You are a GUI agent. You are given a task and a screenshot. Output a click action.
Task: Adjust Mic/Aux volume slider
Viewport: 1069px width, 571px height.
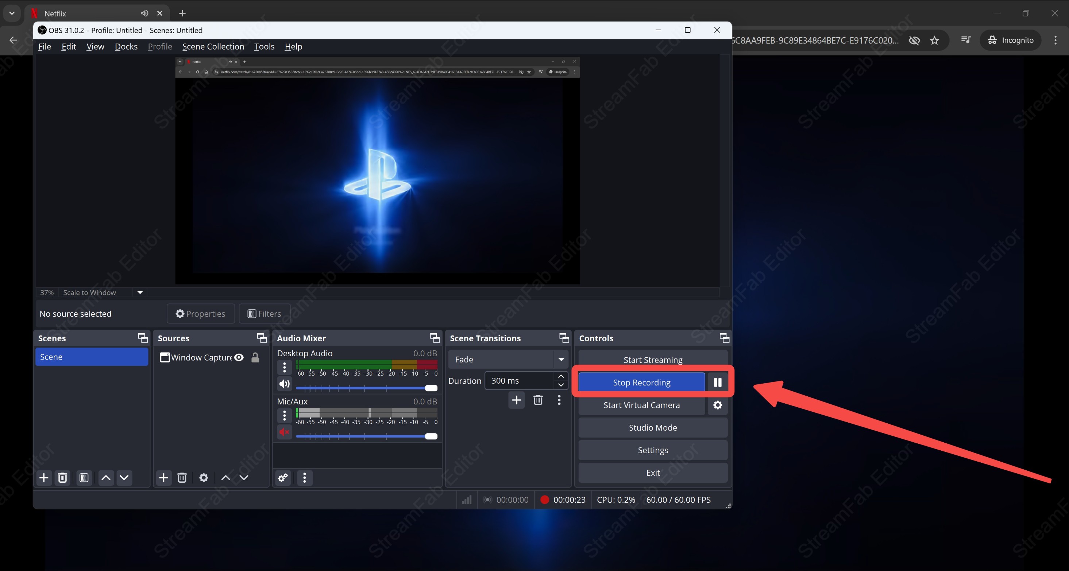pyautogui.click(x=366, y=436)
